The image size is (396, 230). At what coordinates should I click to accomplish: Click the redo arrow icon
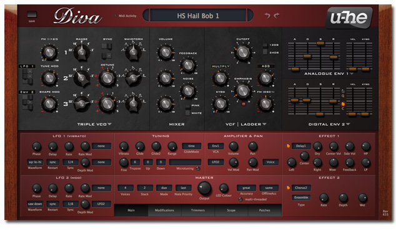pos(277,16)
